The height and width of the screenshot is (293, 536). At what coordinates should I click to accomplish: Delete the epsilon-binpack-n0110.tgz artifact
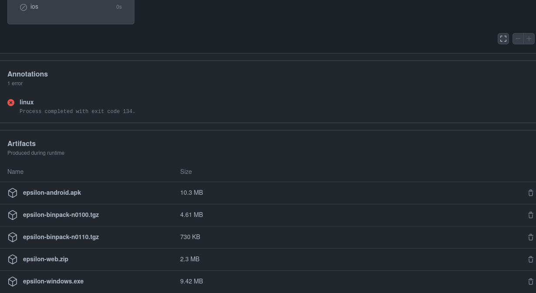(x=531, y=237)
